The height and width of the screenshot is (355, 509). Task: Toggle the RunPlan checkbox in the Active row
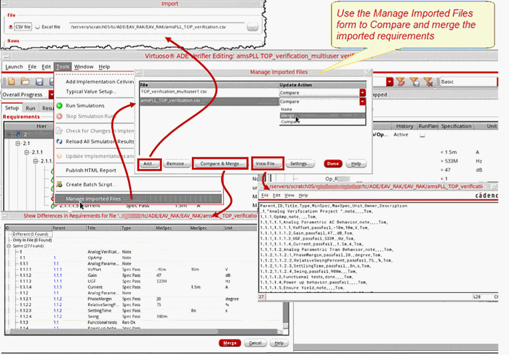422,135
